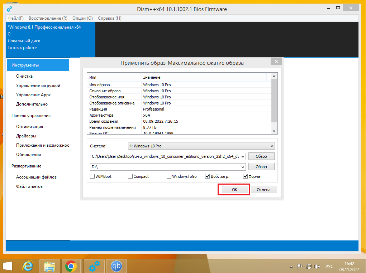Tick the Compact checkbox
Screen dimensions: 366x273
(x=130, y=176)
